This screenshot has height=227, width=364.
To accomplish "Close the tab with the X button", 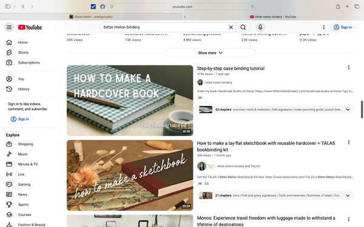I will (x=185, y=17).
